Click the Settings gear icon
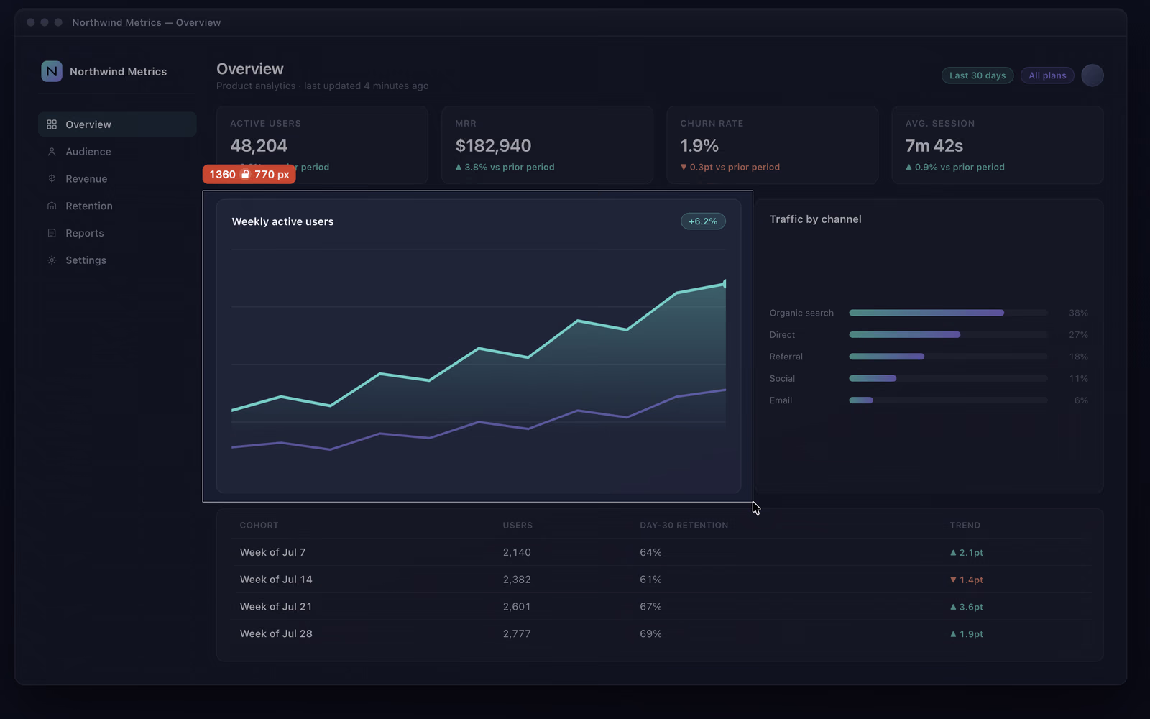The image size is (1150, 719). point(52,260)
